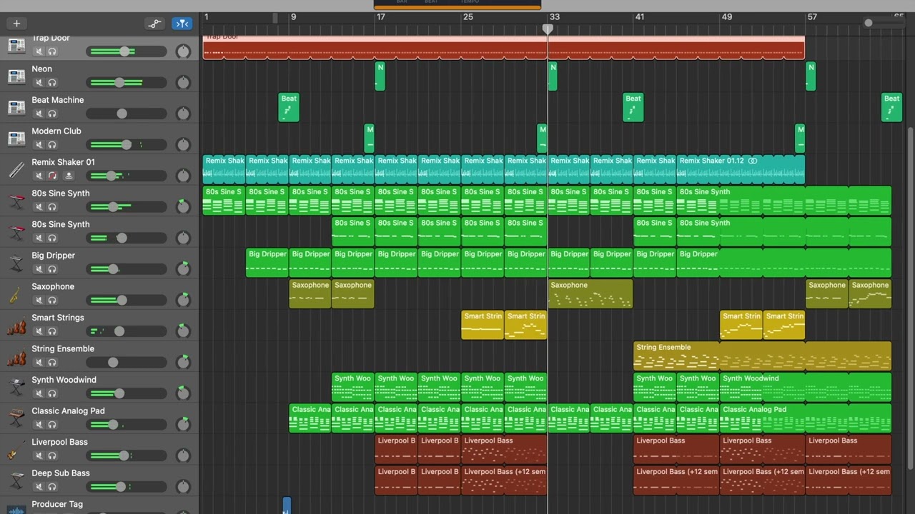The image size is (915, 514).
Task: Solo the Modern Club track
Action: 52,145
